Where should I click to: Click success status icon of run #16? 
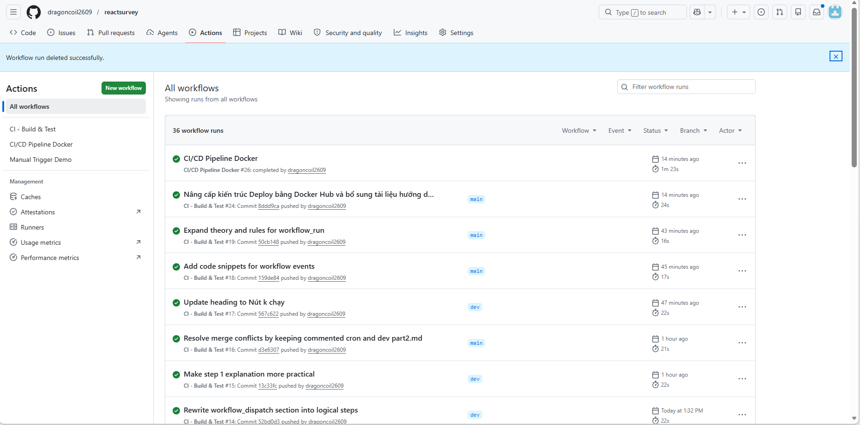pos(176,339)
